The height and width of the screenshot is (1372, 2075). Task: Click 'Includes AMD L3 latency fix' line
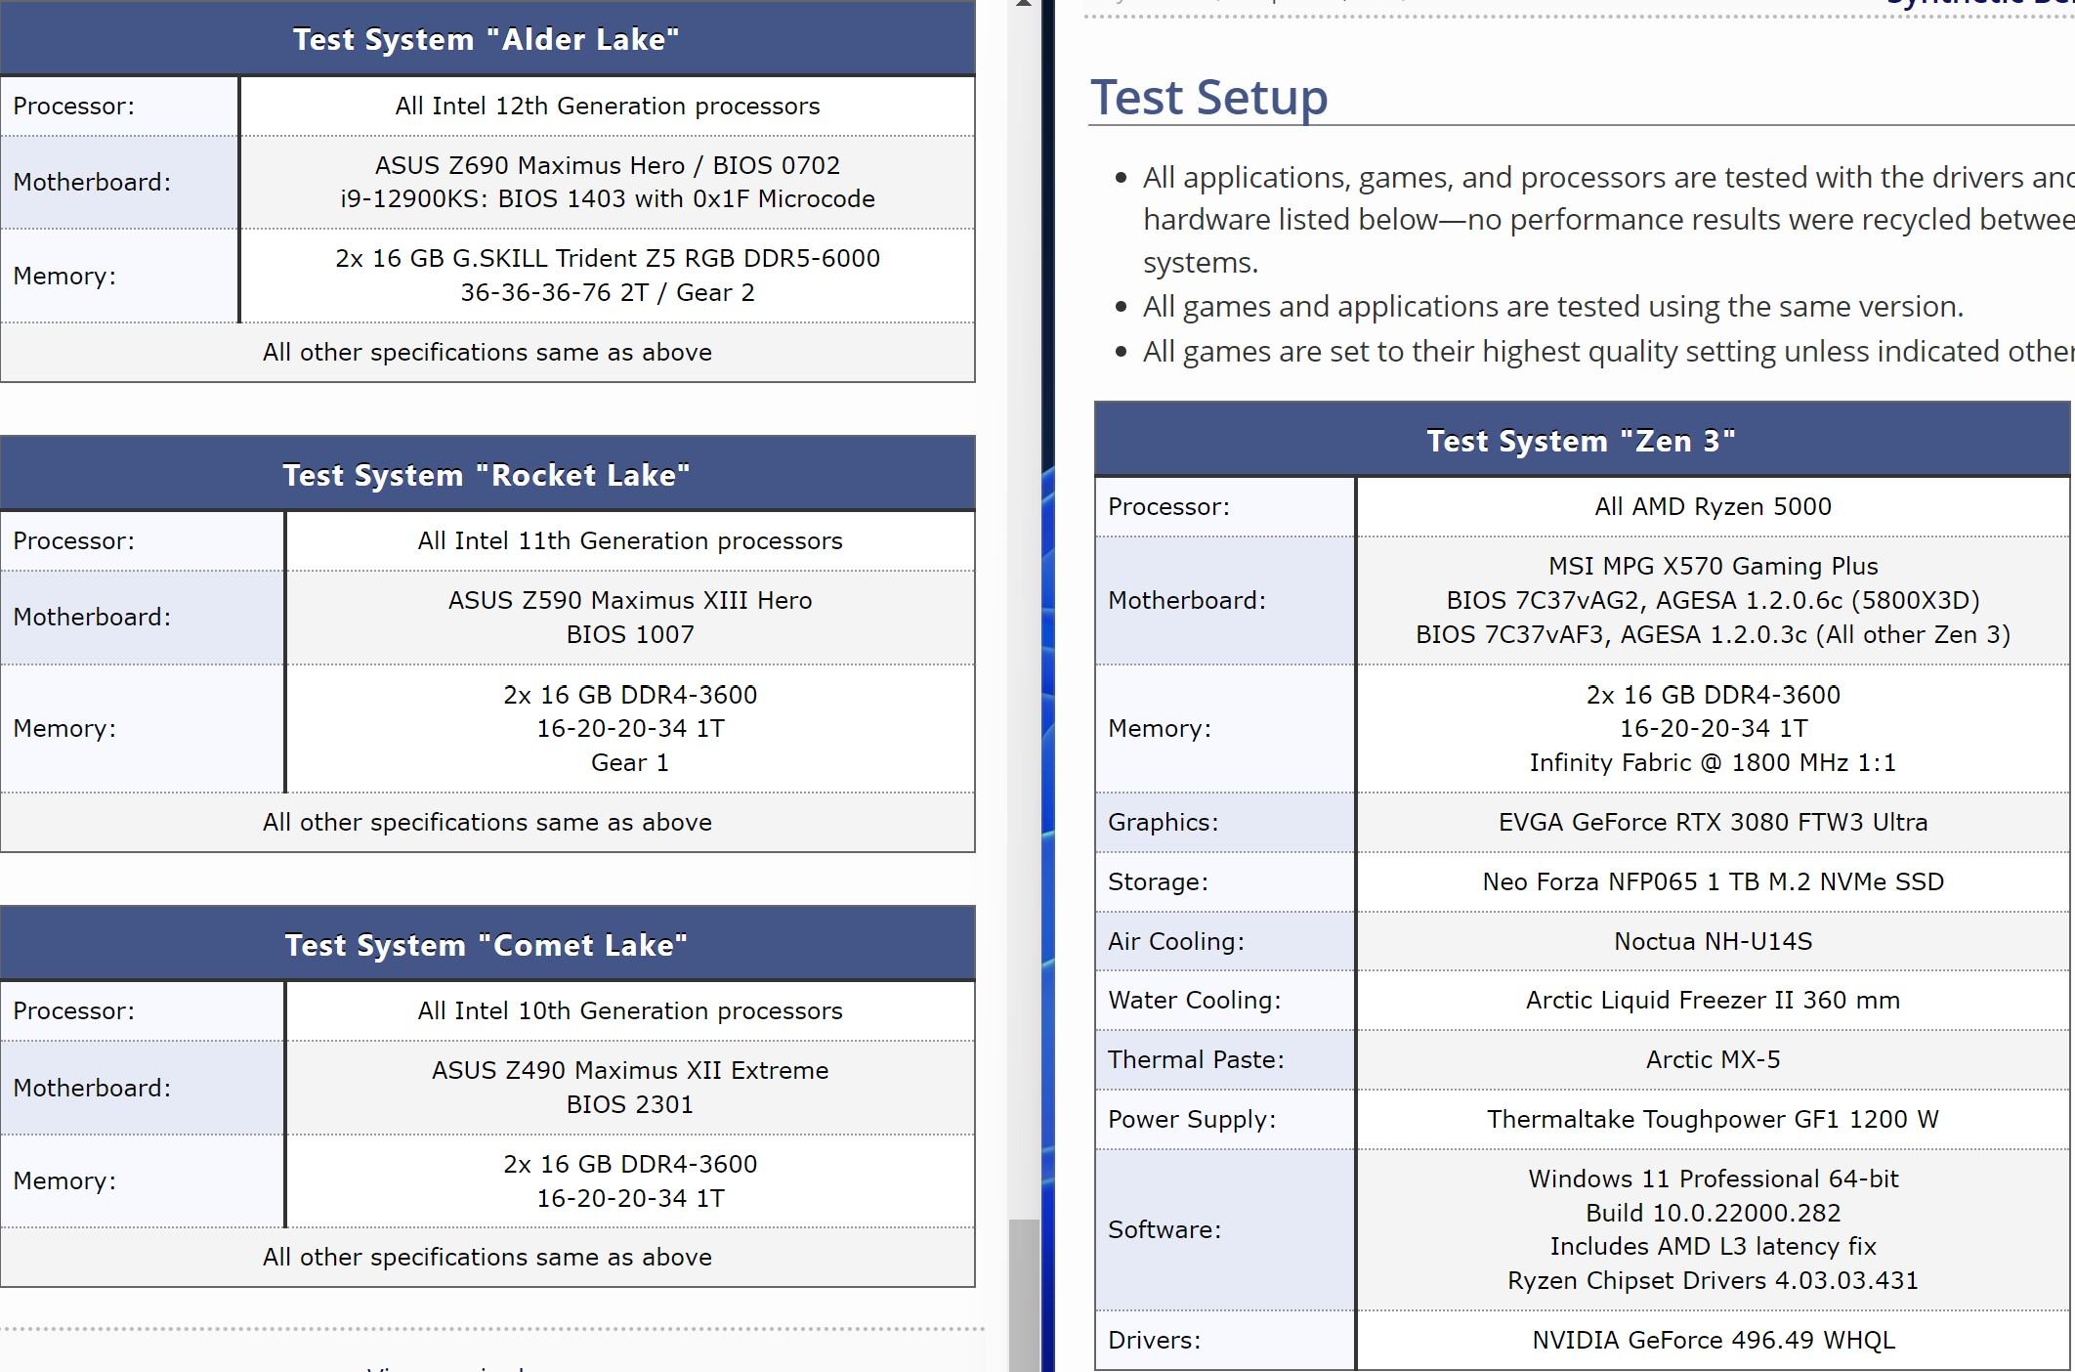1714,1246
